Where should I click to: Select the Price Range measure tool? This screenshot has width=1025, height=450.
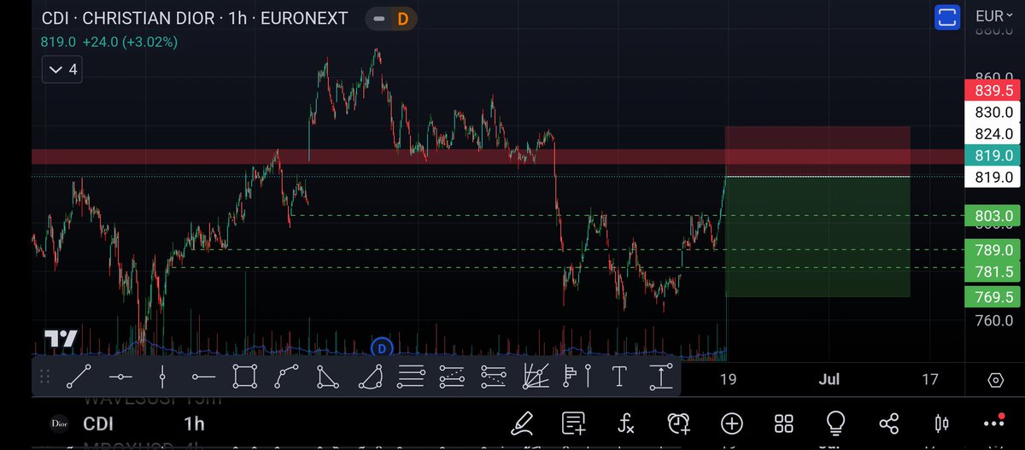661,376
